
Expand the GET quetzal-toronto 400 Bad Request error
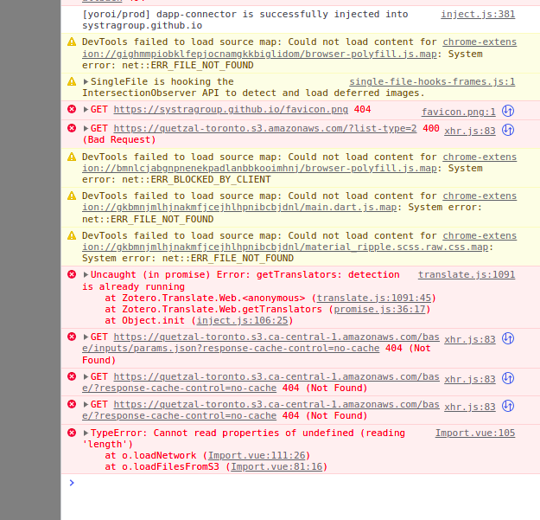point(86,128)
